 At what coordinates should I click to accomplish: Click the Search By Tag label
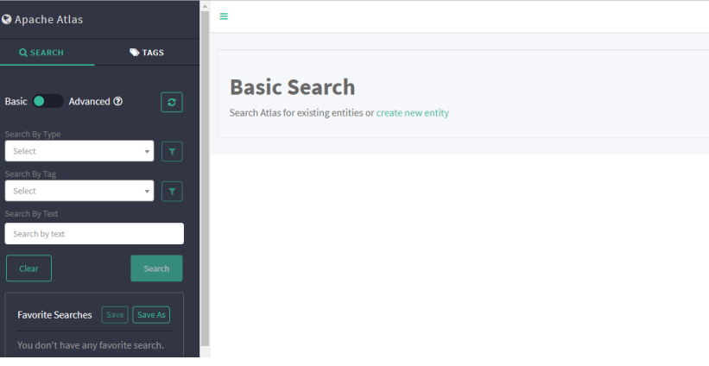coord(30,174)
